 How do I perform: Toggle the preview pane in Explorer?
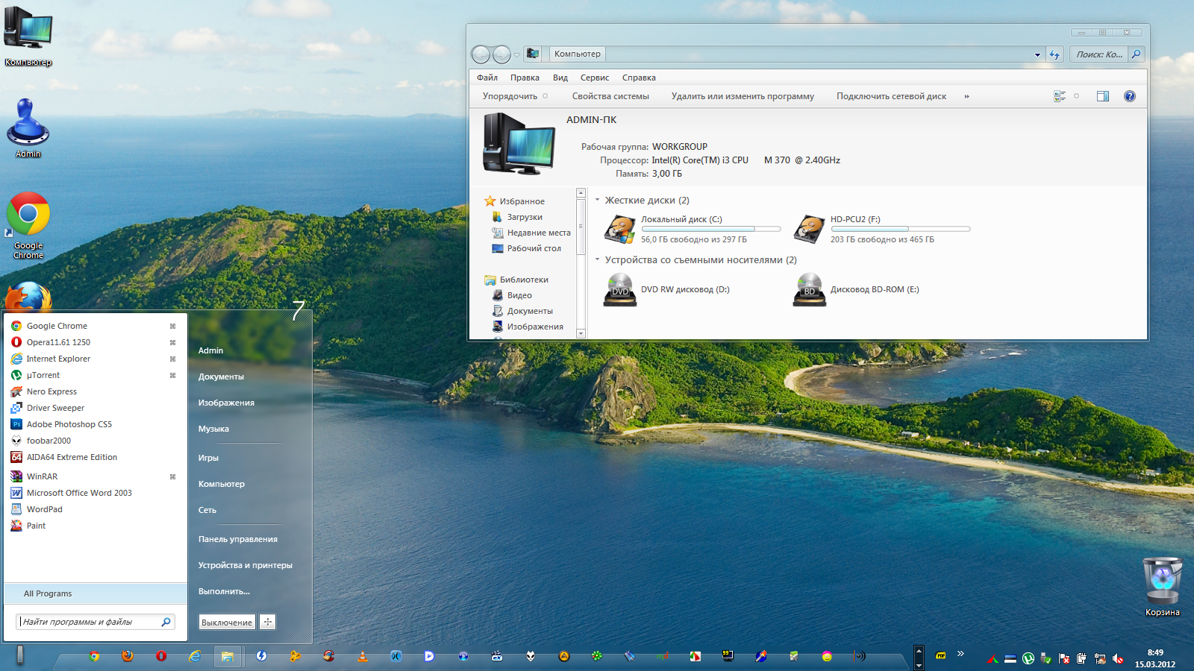[1103, 96]
